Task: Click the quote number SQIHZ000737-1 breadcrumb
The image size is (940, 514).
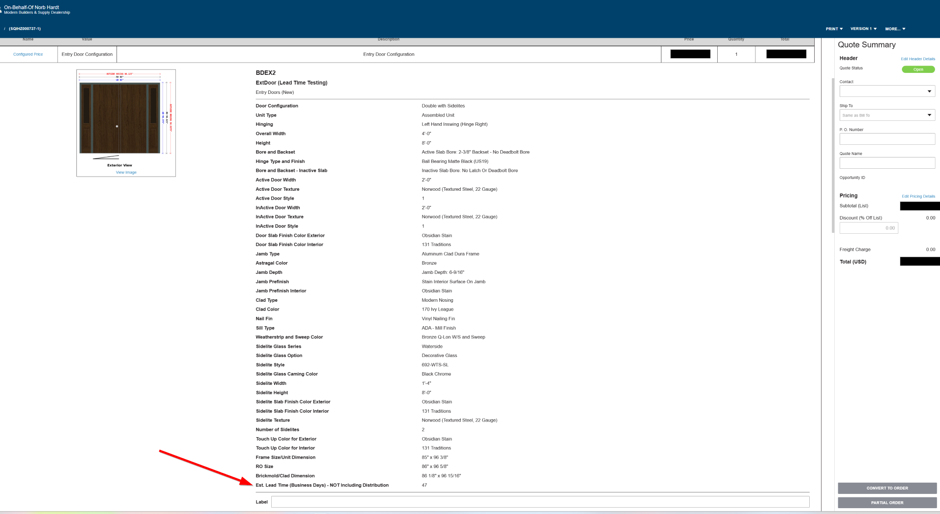Action: (25, 29)
